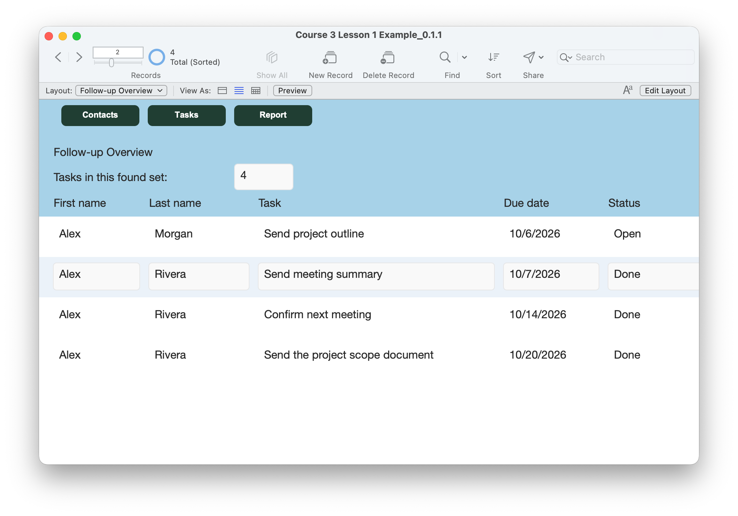Click the Done status in the Send meeting summary row
This screenshot has width=738, height=516.
[653, 276]
